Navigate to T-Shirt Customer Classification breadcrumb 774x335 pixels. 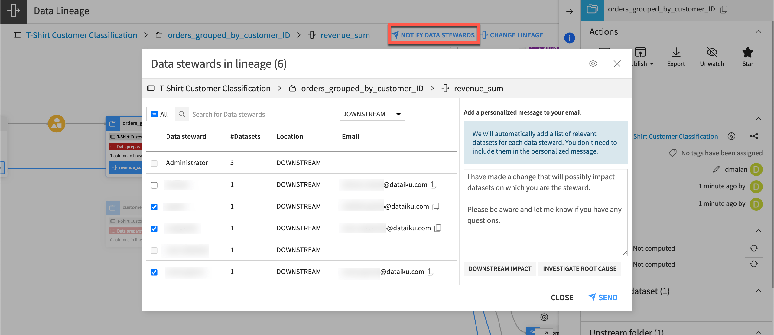81,35
